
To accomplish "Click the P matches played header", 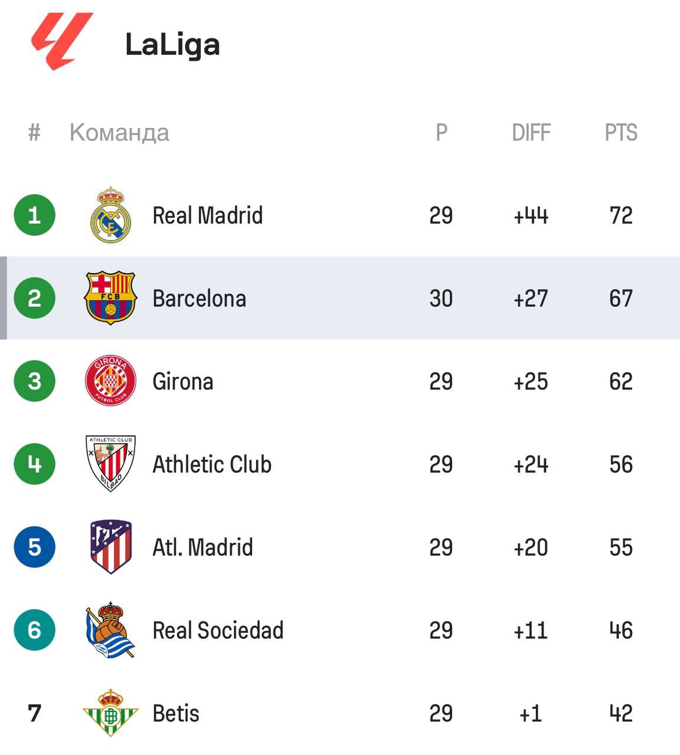I will point(442,132).
